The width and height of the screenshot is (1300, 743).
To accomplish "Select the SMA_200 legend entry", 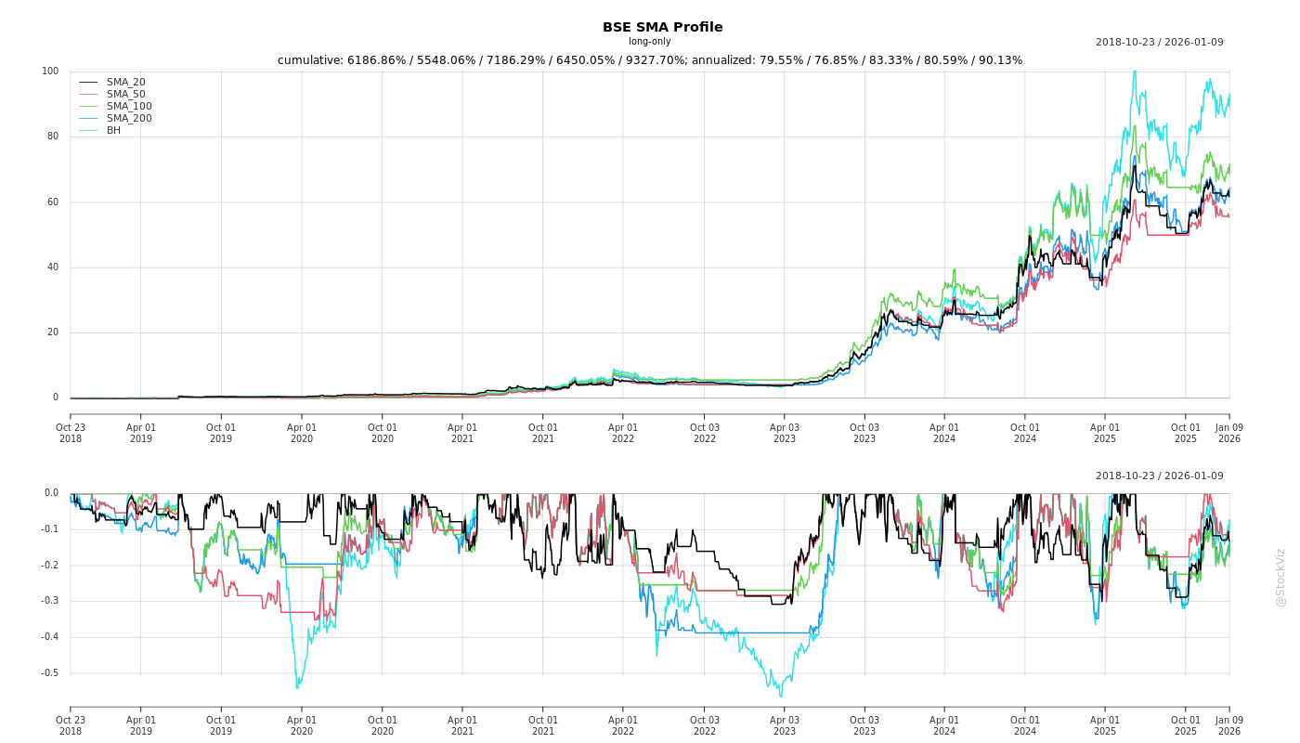I will tap(129, 119).
